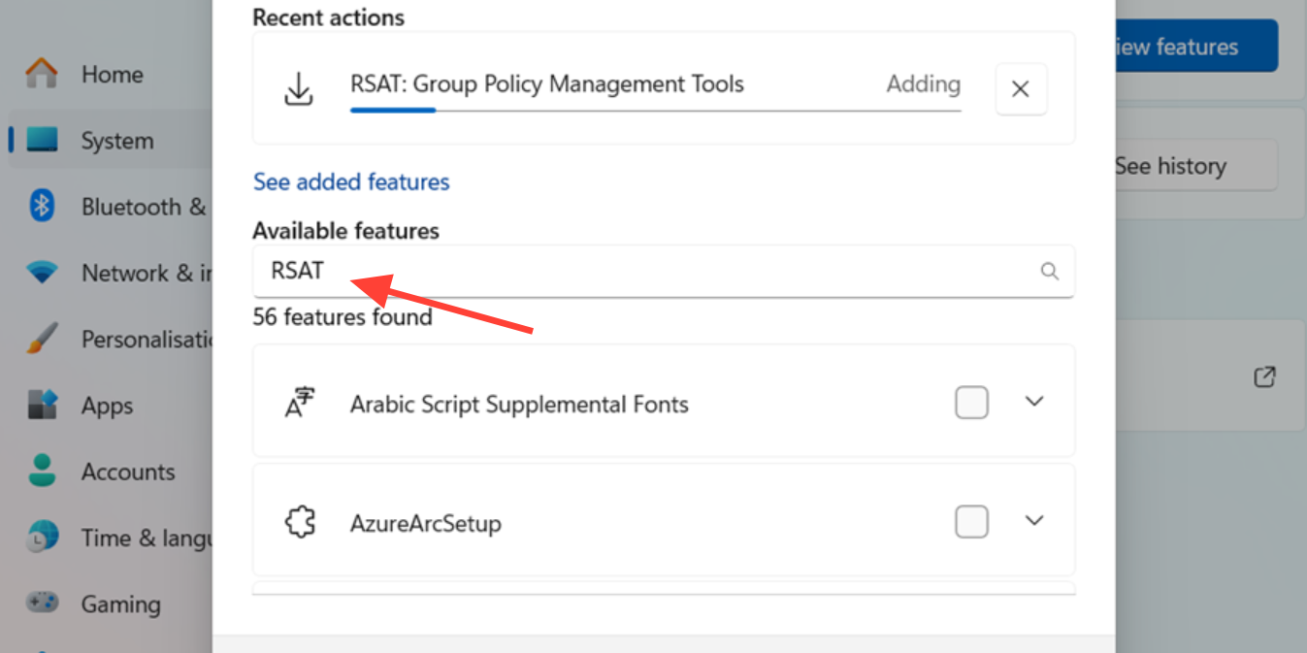This screenshot has width=1307, height=653.
Task: Click the download icon beside RSAT Group Policy
Action: pyautogui.click(x=299, y=89)
